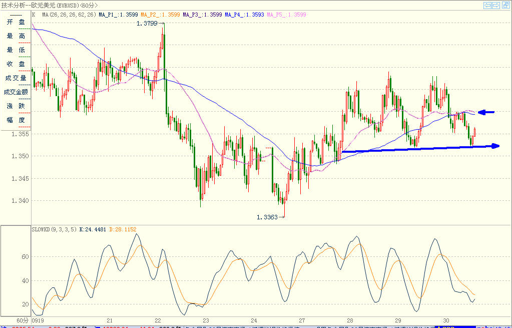Click the 28 date label on time axis
This screenshot has width=512, height=328.
tap(350, 321)
